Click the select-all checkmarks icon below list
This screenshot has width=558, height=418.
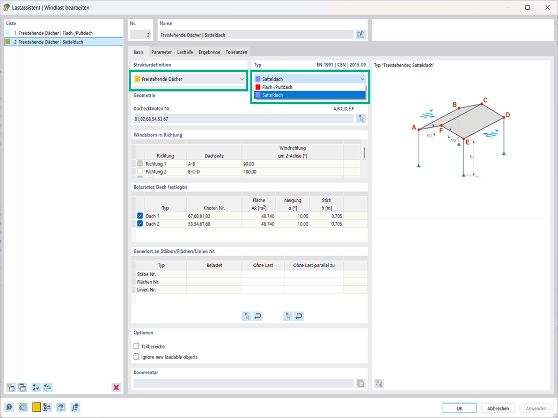point(36,387)
